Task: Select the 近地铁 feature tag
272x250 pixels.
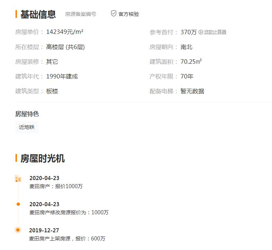Action: (x=27, y=127)
